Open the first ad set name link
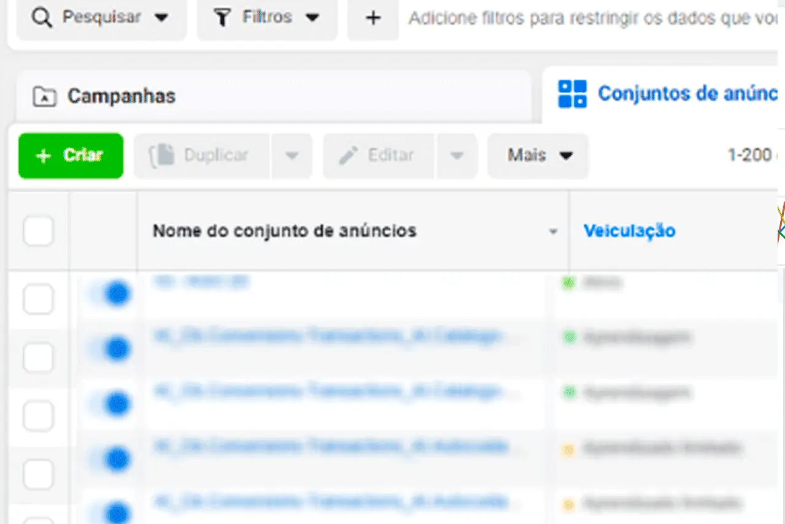This screenshot has height=524, width=785. [x=201, y=282]
